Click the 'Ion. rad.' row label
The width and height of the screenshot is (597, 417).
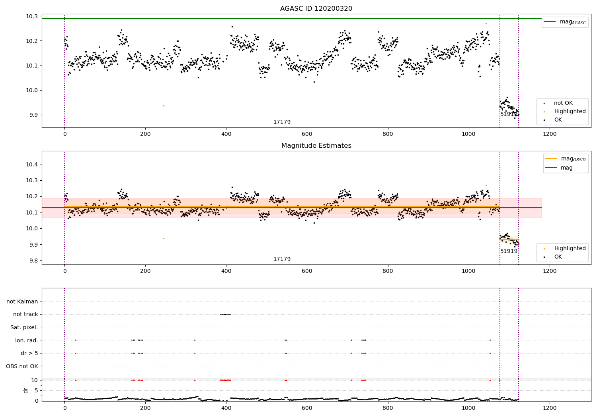[x=27, y=341]
